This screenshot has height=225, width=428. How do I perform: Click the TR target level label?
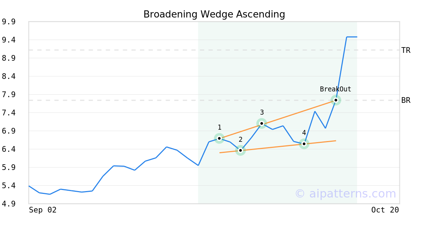coord(406,50)
